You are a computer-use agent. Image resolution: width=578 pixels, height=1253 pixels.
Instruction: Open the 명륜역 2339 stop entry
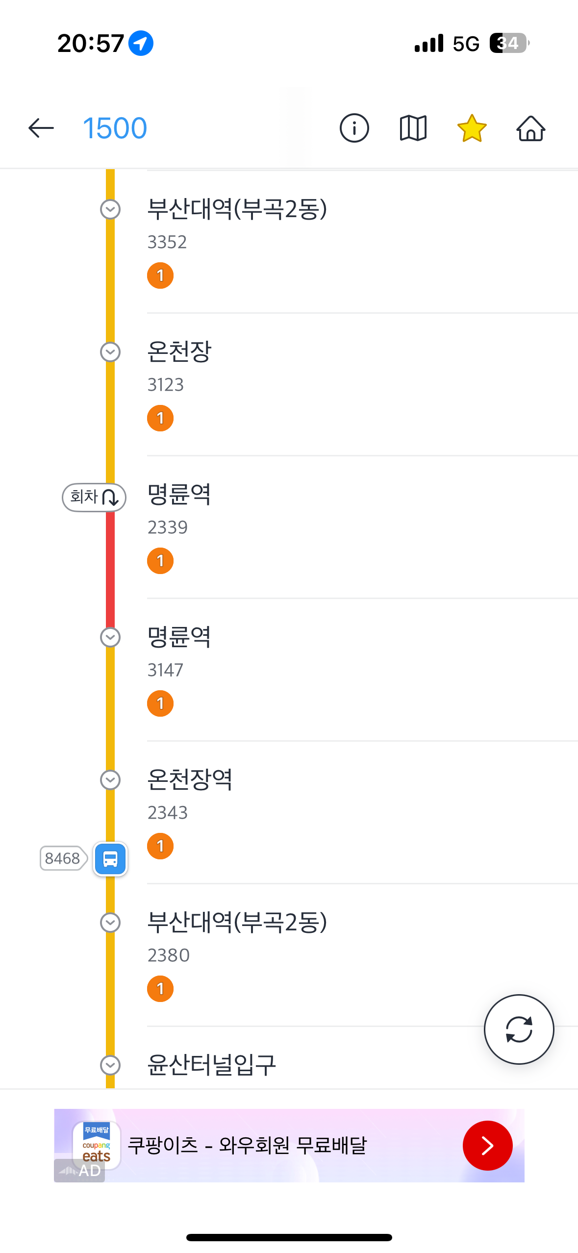tap(179, 494)
